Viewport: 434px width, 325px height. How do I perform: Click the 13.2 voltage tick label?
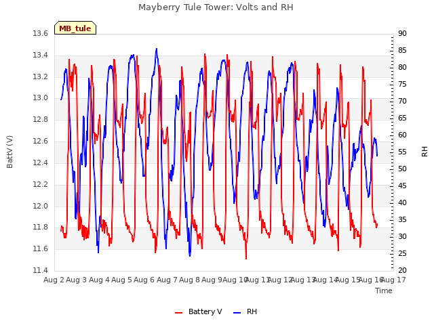41,77
